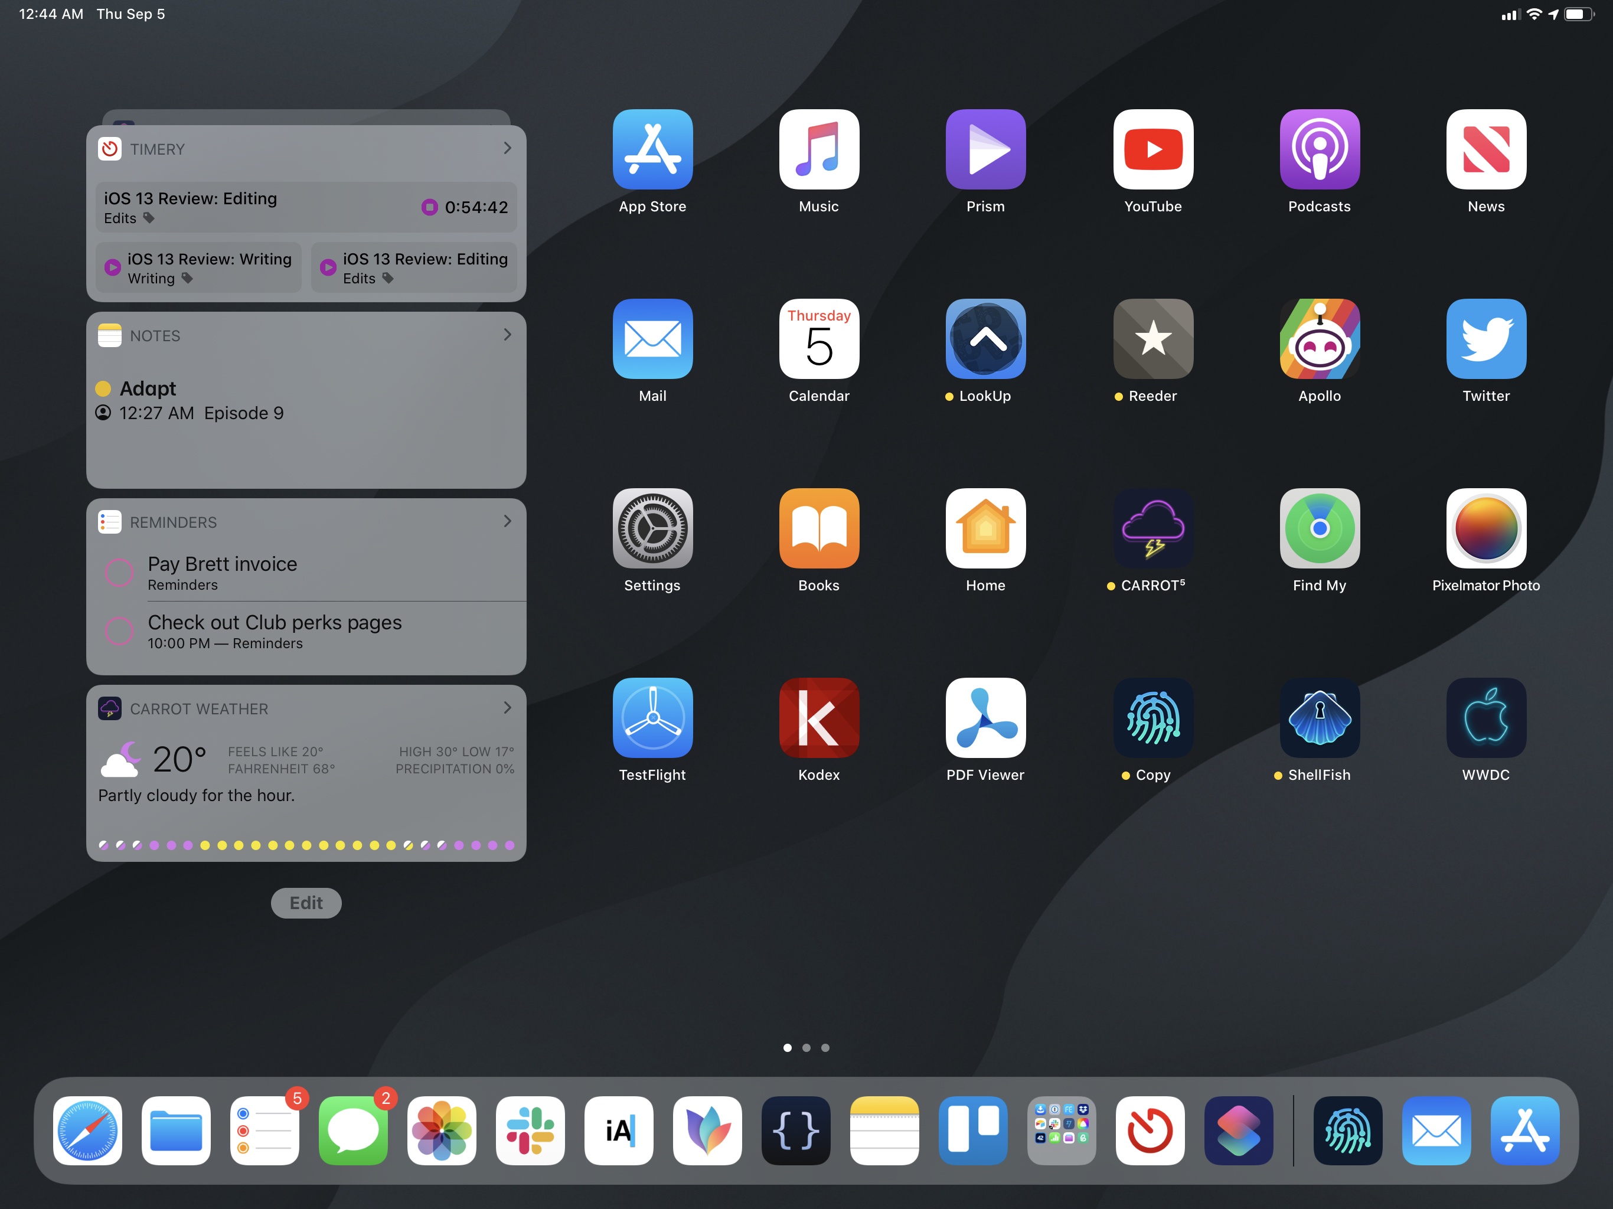
Task: Launch Shortcuts from the dock
Action: (x=1239, y=1130)
